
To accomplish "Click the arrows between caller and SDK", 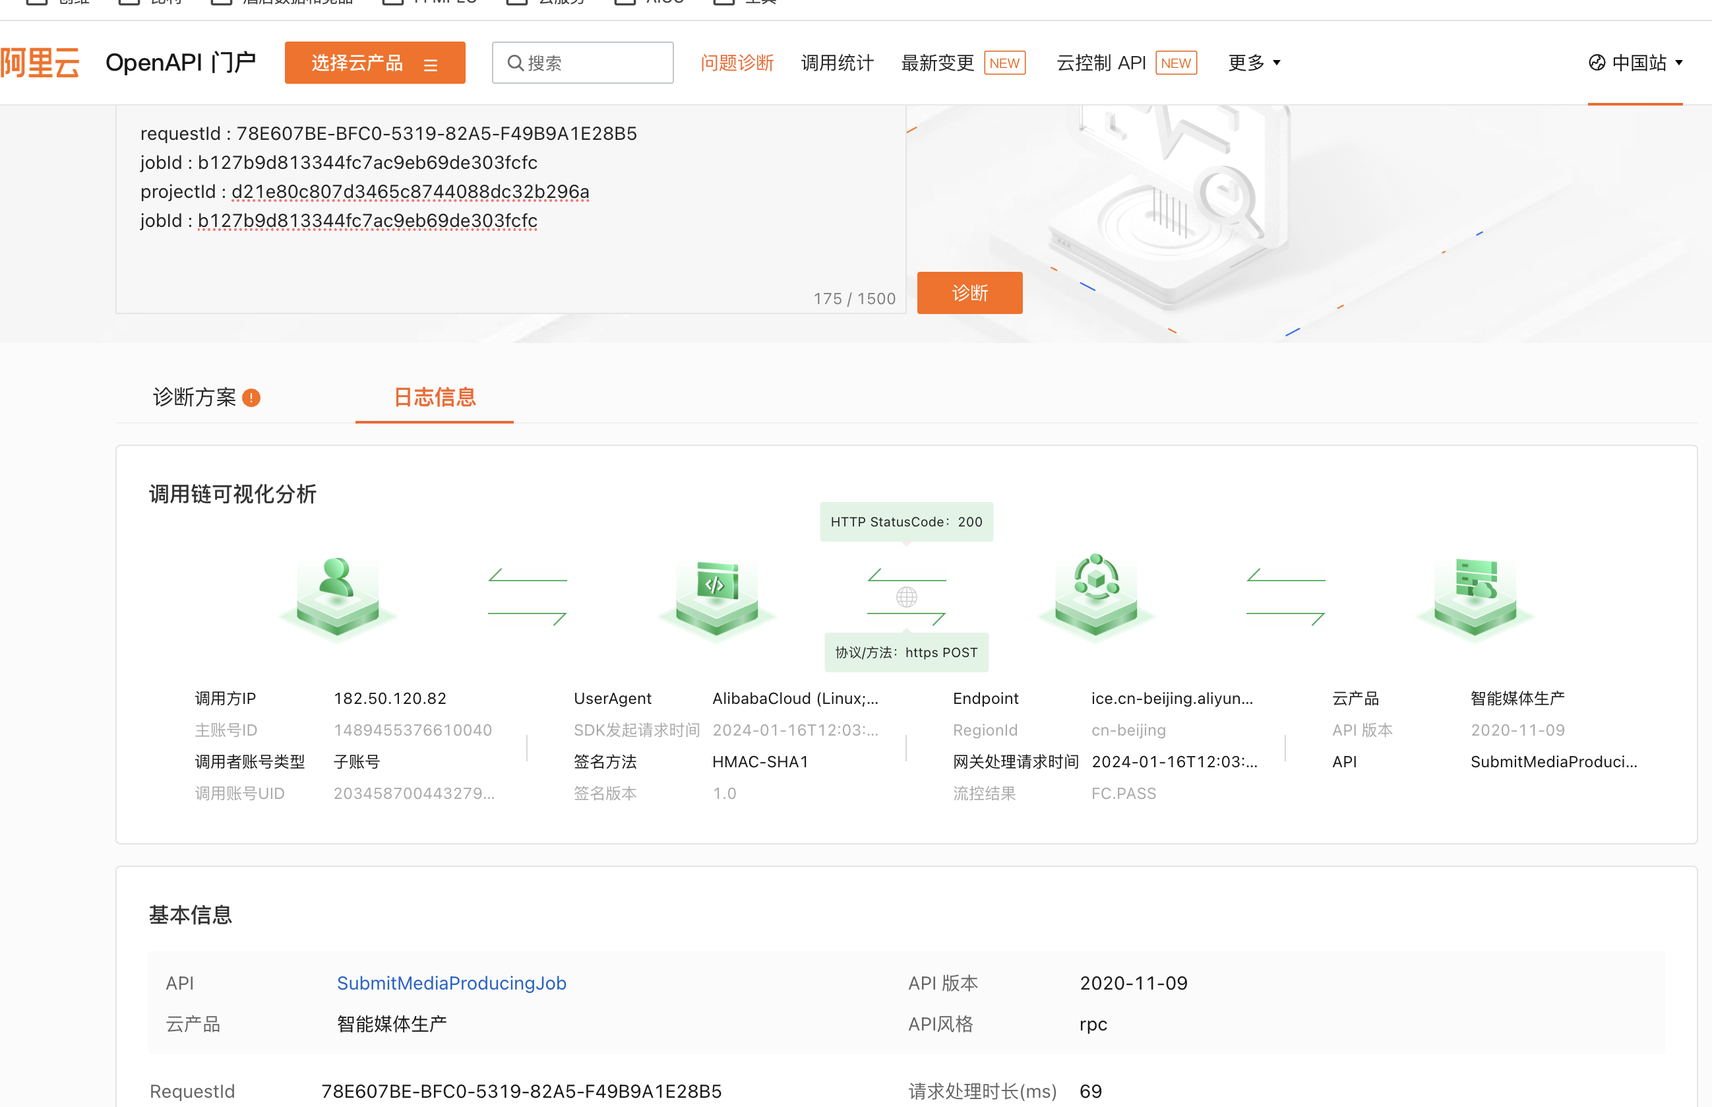I will click(x=528, y=596).
